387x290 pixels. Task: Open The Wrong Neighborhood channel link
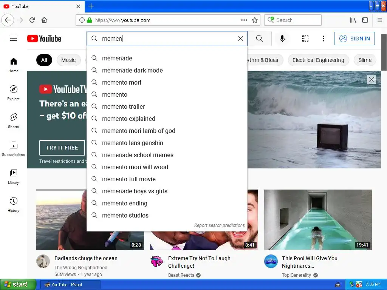81,268
